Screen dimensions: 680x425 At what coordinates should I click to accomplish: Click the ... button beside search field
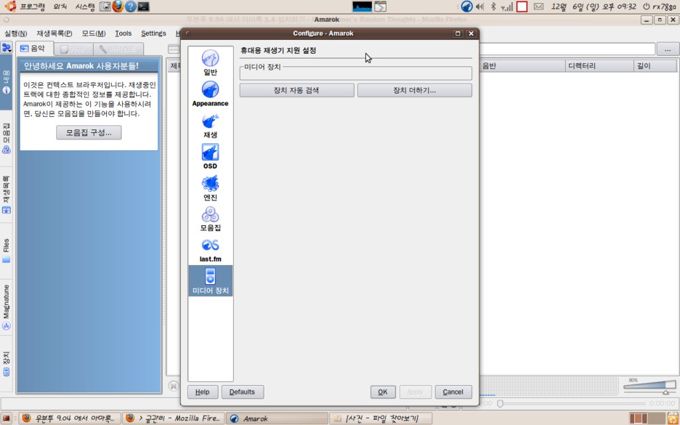[x=667, y=49]
